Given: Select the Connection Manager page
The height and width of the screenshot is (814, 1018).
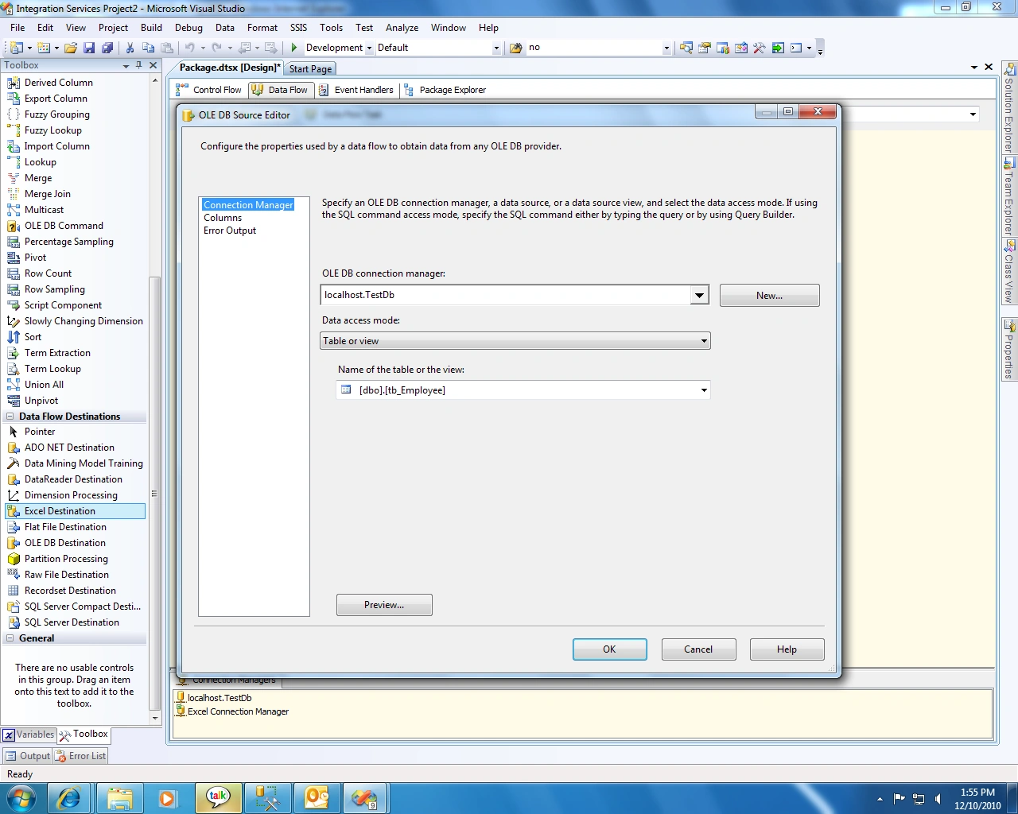Looking at the screenshot, I should click(x=248, y=205).
